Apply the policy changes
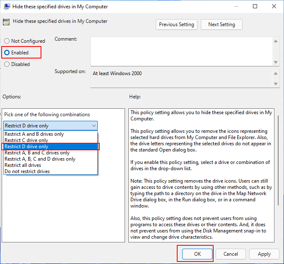The width and height of the screenshot is (284, 264). [264, 254]
